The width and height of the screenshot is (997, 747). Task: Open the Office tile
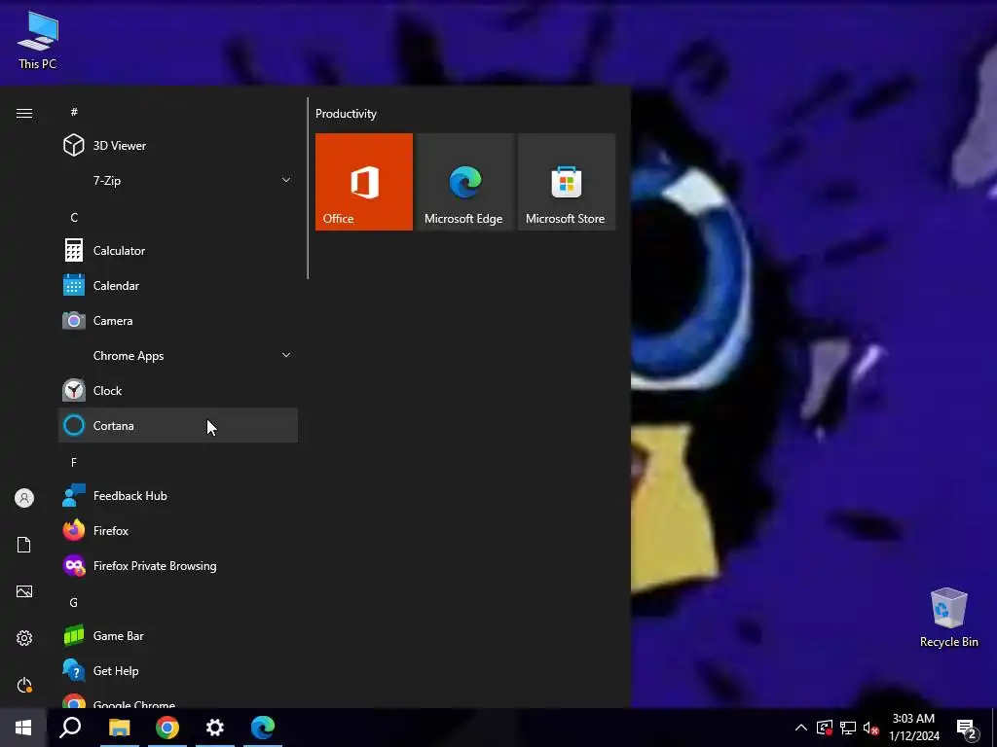click(364, 182)
